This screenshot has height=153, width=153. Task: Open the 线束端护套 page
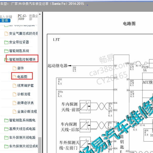click(x=25, y=85)
